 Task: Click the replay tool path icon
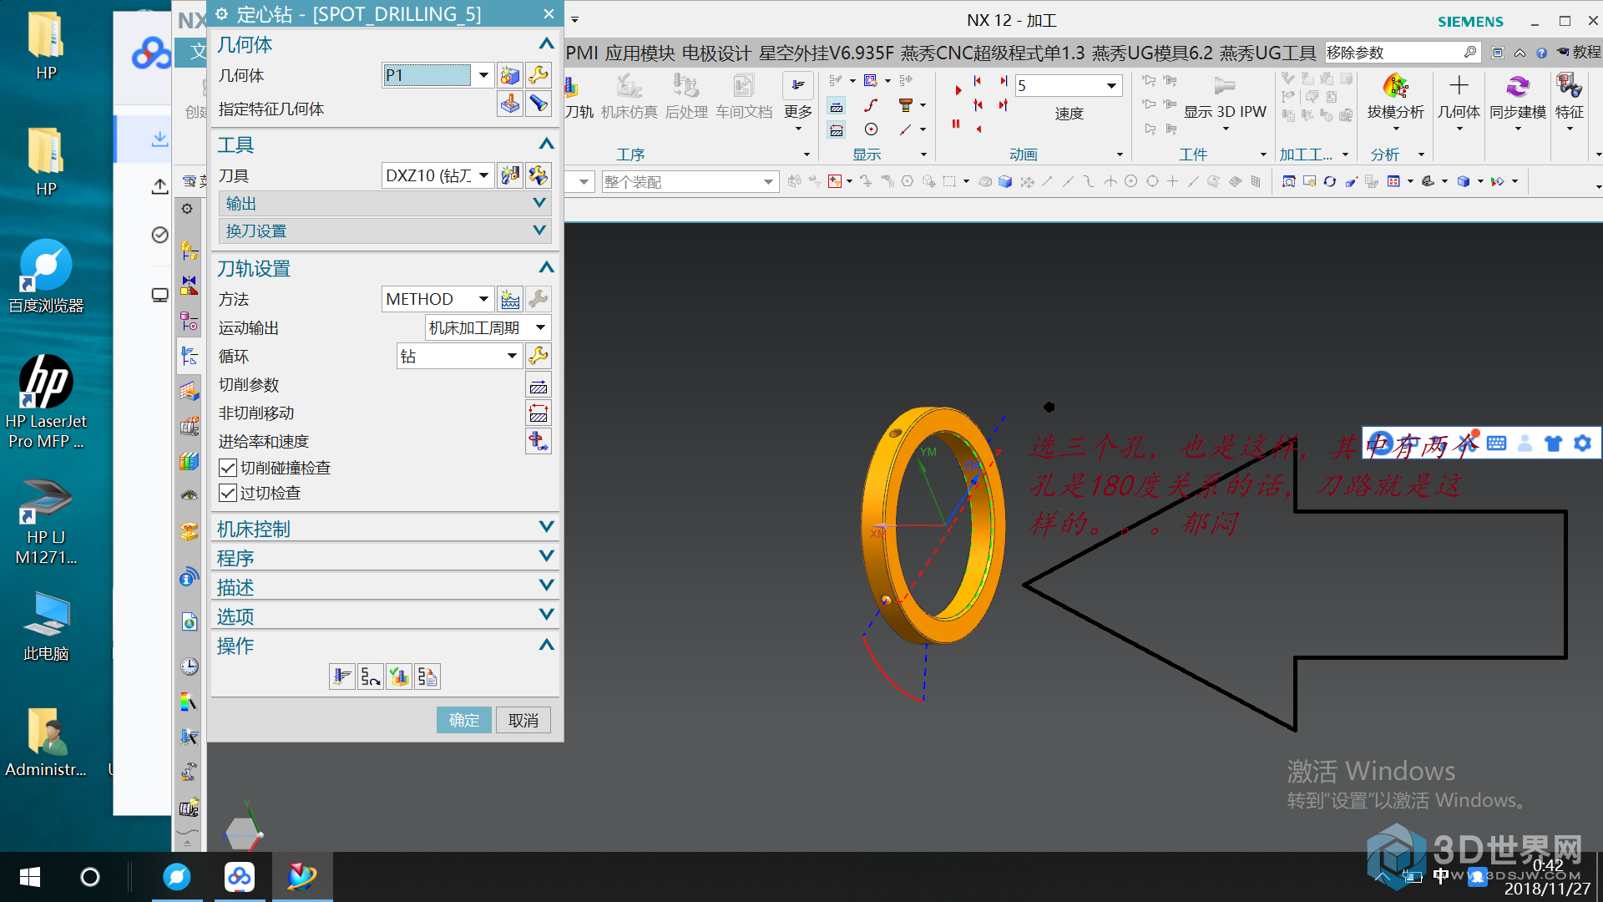[371, 676]
